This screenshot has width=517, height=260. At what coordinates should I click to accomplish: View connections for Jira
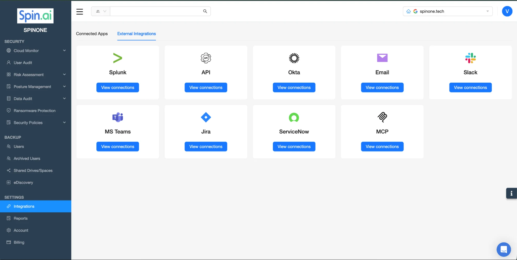coord(206,147)
